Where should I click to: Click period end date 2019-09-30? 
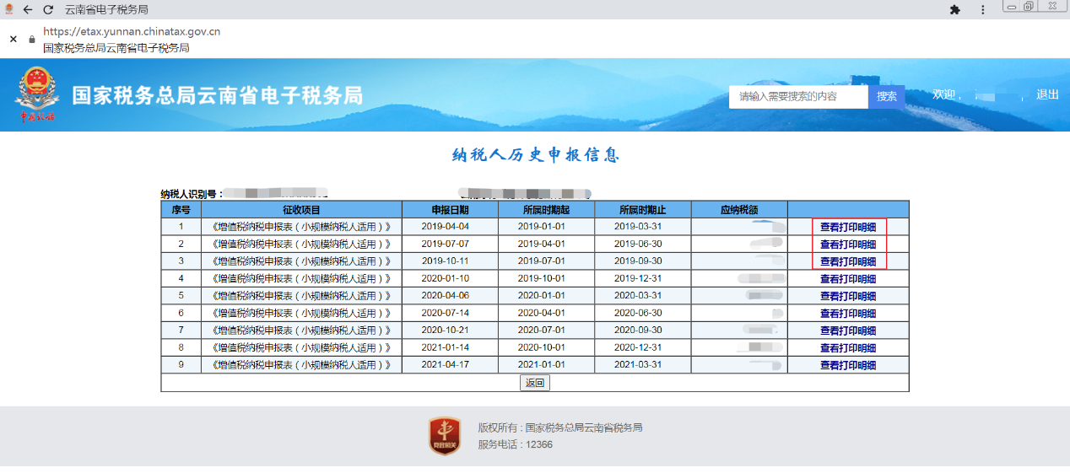638,261
